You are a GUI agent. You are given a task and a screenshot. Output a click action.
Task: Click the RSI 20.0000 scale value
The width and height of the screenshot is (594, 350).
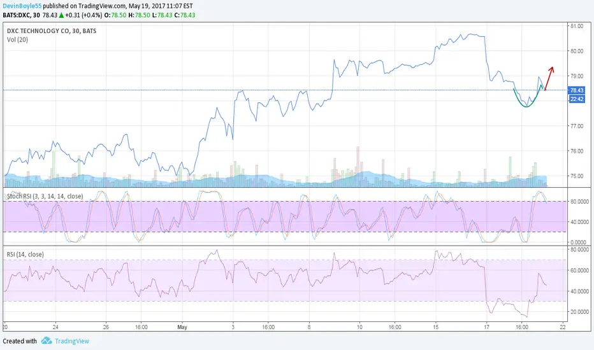tap(579, 312)
